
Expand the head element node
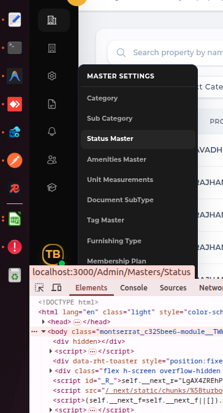click(43, 322)
